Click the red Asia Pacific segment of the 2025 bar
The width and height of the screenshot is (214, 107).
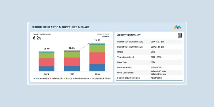(72, 62)
